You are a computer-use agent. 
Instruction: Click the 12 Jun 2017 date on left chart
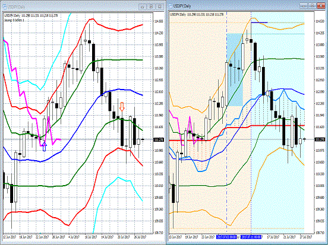click(x=10, y=237)
